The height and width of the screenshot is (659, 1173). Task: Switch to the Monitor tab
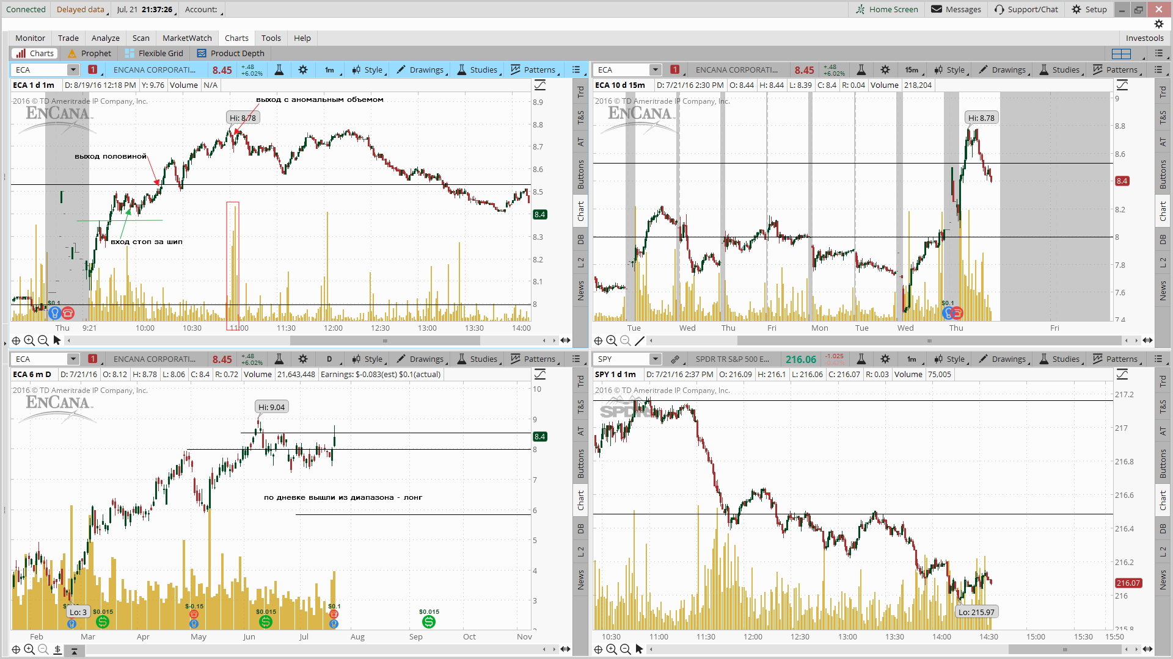point(30,38)
